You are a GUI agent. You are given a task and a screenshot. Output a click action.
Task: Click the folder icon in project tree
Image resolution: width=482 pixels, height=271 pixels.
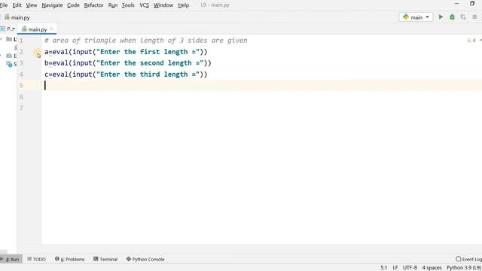[x=9, y=39]
